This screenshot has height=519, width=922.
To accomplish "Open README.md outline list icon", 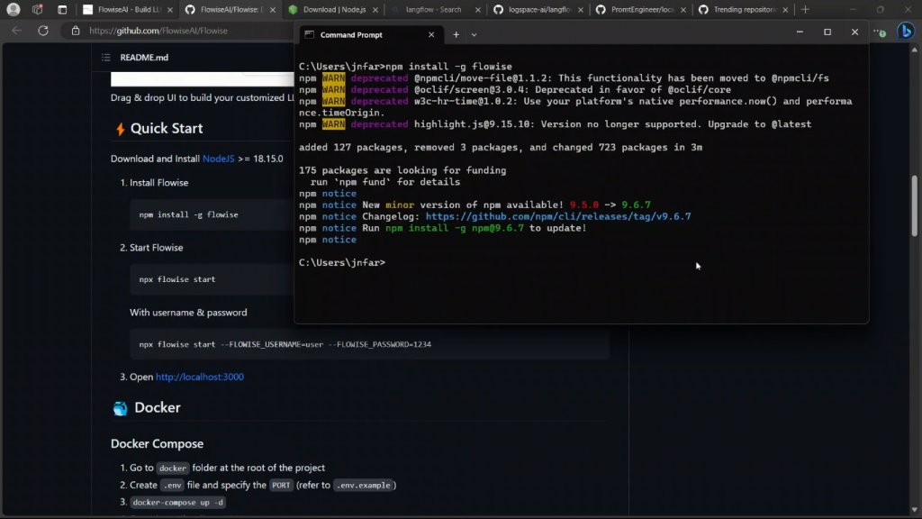I will click(x=106, y=58).
